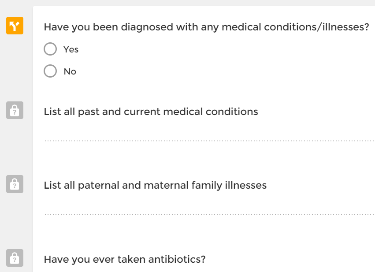
Task: Select the 'List all past and current medical conditions' title
Action: (x=151, y=112)
